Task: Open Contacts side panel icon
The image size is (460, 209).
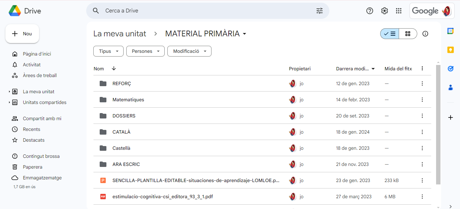Action: (450, 88)
